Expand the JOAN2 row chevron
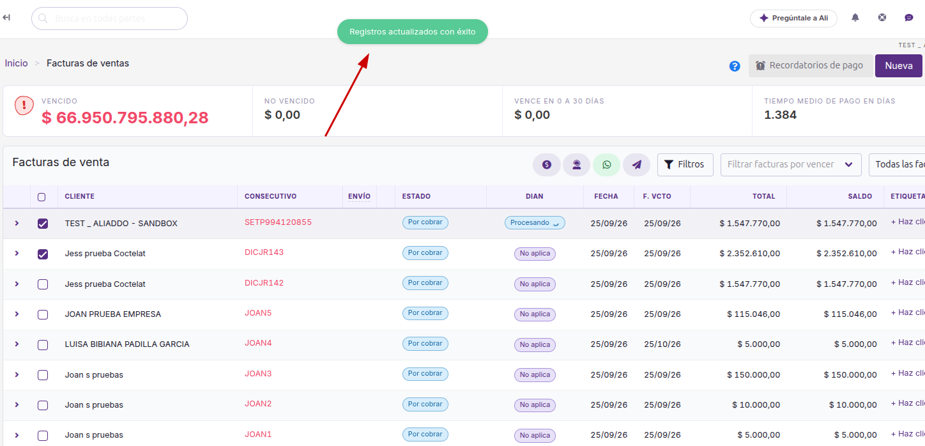The width and height of the screenshot is (925, 446). pyautogui.click(x=17, y=404)
